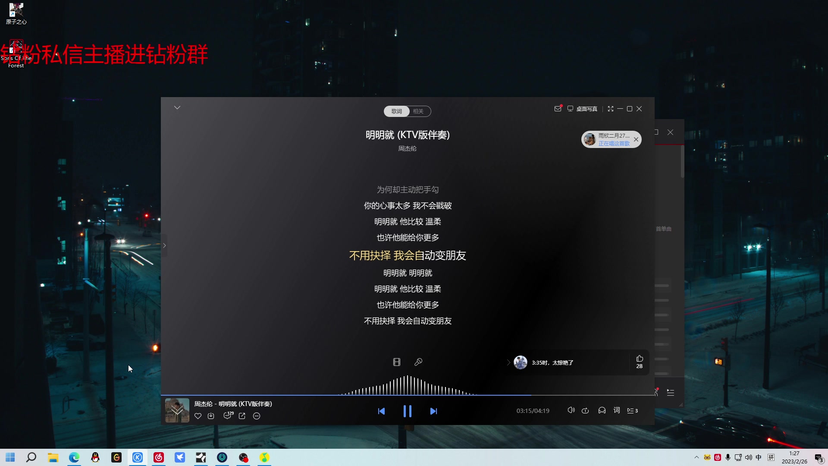Image resolution: width=828 pixels, height=466 pixels.
Task: Download the current track
Action: coord(211,416)
